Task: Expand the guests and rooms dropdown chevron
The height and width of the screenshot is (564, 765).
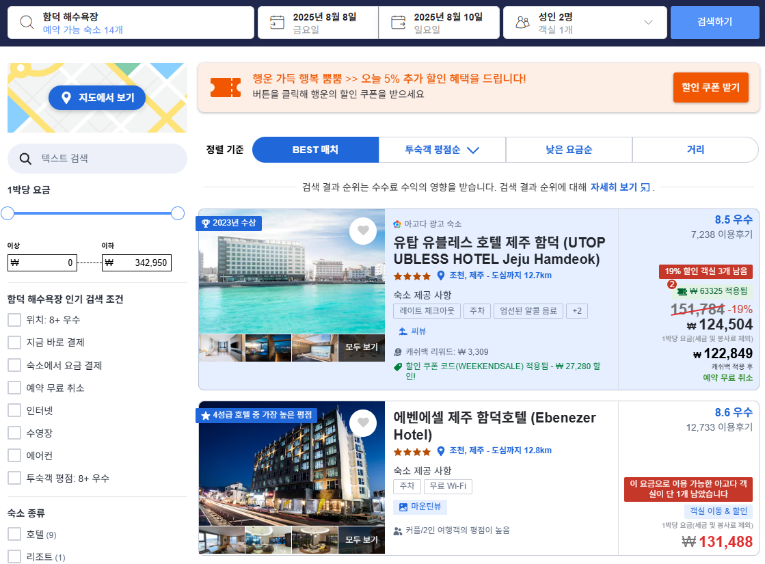Action: (x=648, y=22)
